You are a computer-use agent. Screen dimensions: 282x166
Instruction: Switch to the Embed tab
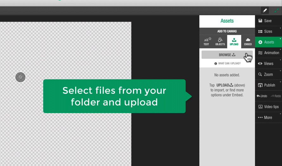point(248,42)
